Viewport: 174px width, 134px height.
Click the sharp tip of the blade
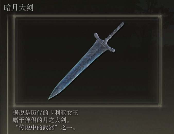point(49,99)
